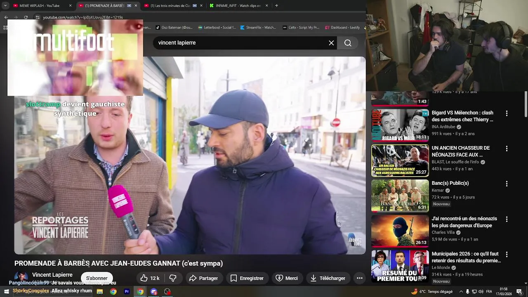Open INA Arditube channel name
This screenshot has width=528, height=297.
pyautogui.click(x=443, y=127)
